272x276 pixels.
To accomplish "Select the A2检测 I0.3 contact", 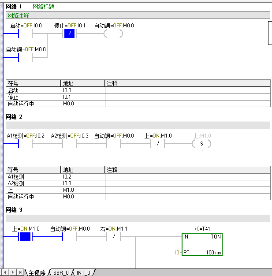I will (69, 144).
